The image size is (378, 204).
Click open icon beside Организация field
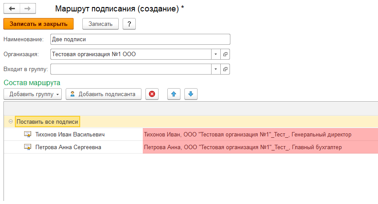pos(226,54)
